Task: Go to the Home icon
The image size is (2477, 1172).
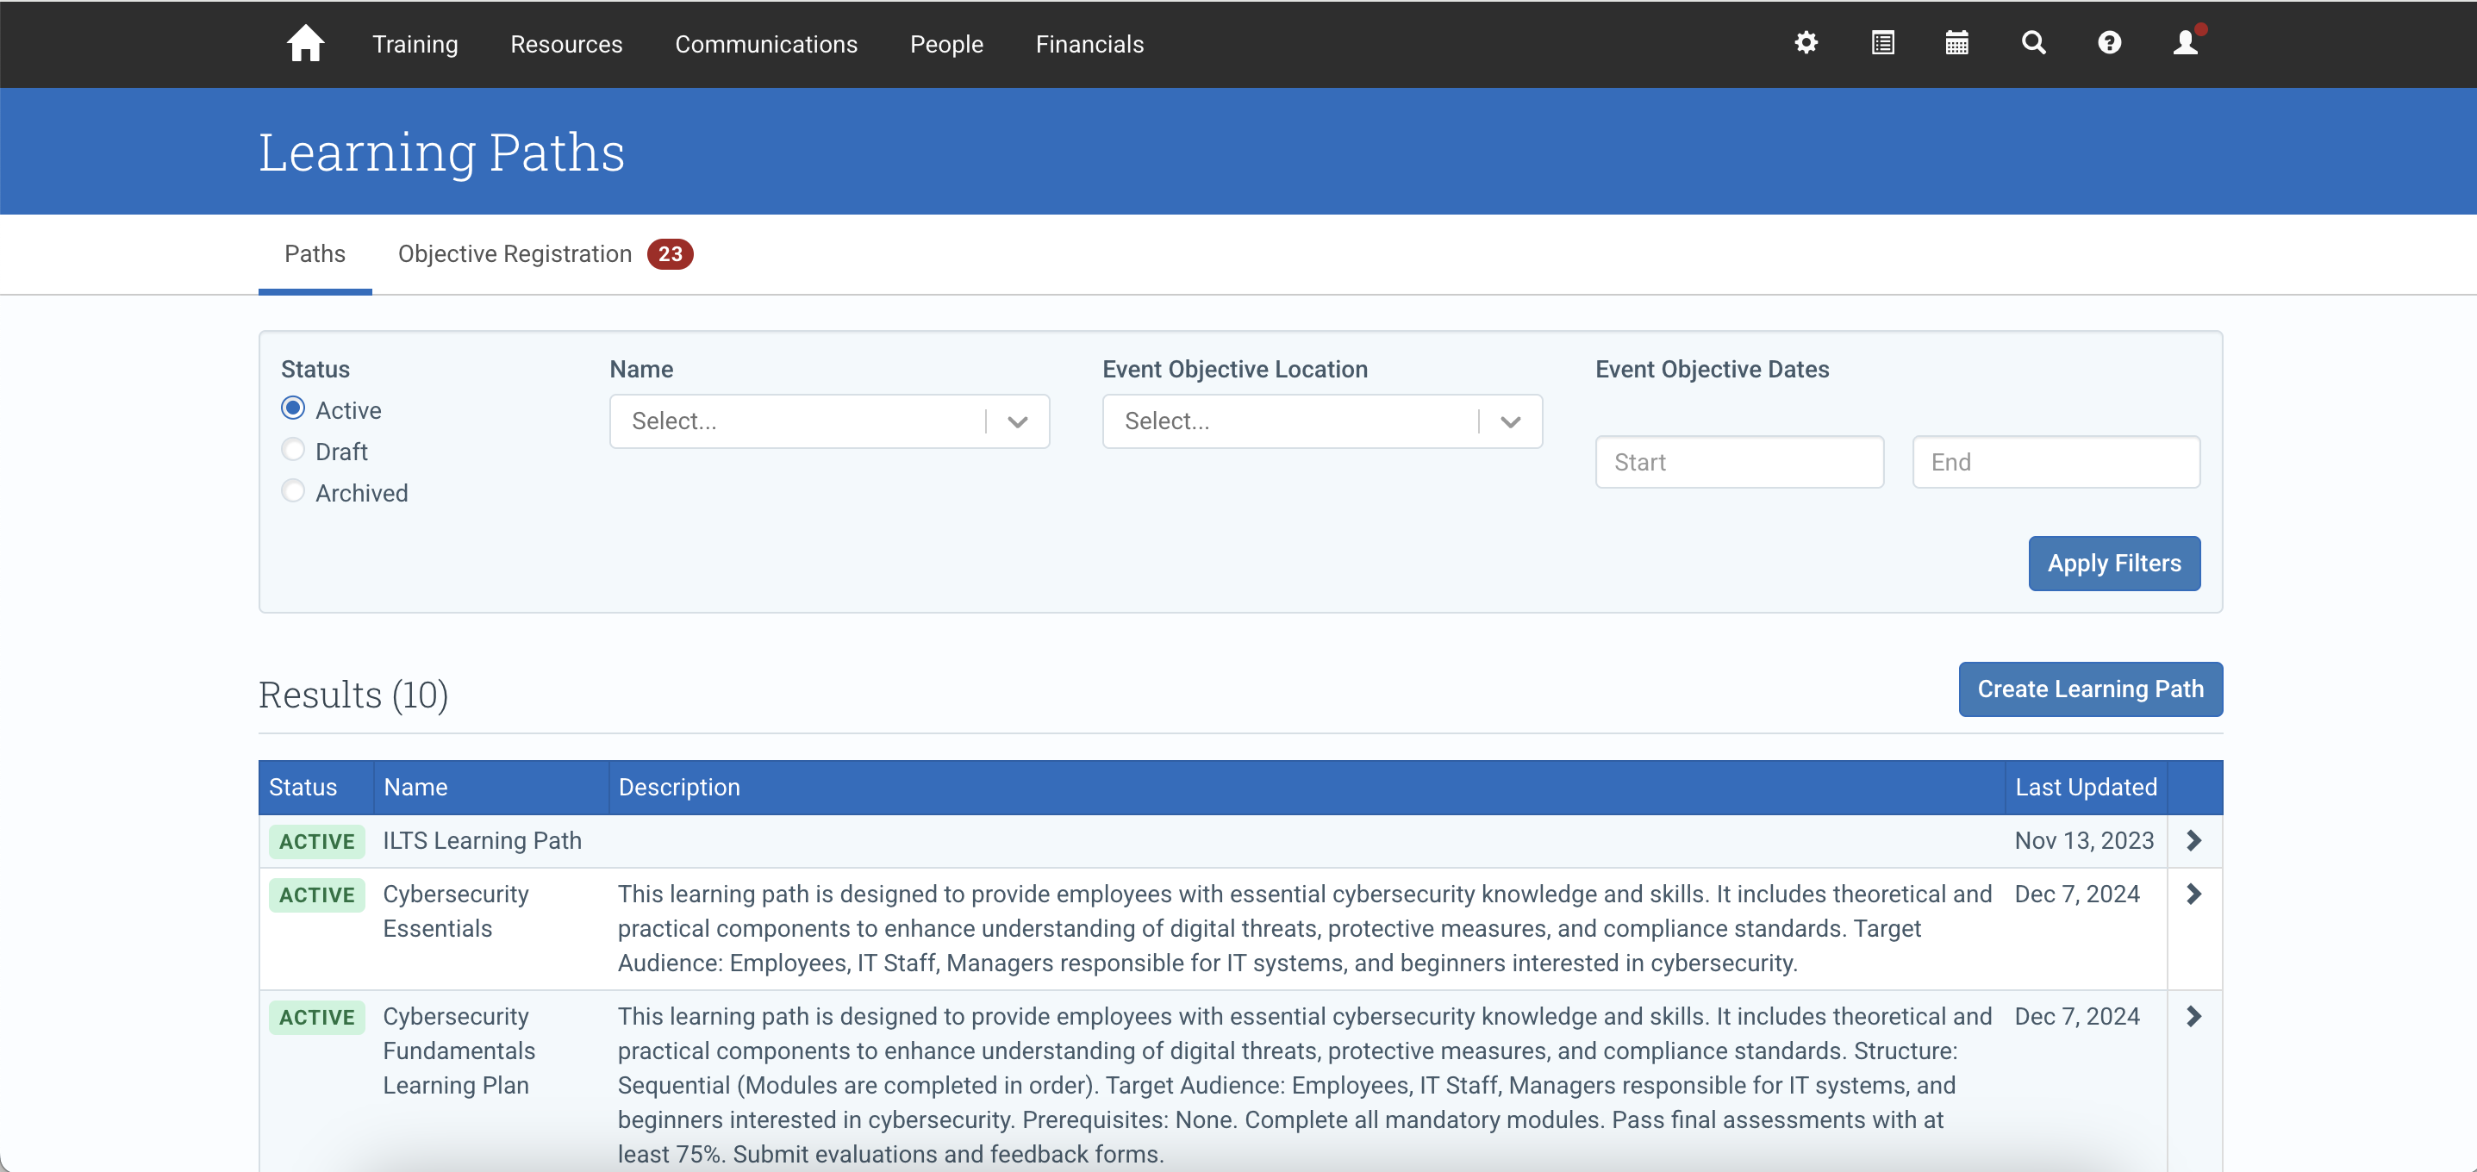Action: [305, 43]
